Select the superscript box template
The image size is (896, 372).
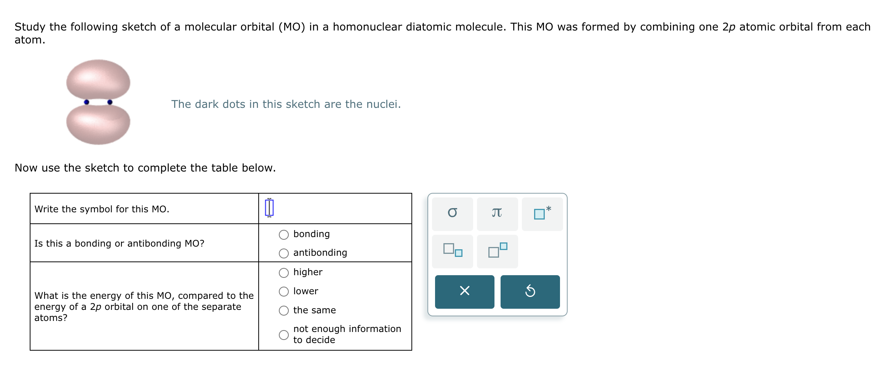tap(498, 251)
